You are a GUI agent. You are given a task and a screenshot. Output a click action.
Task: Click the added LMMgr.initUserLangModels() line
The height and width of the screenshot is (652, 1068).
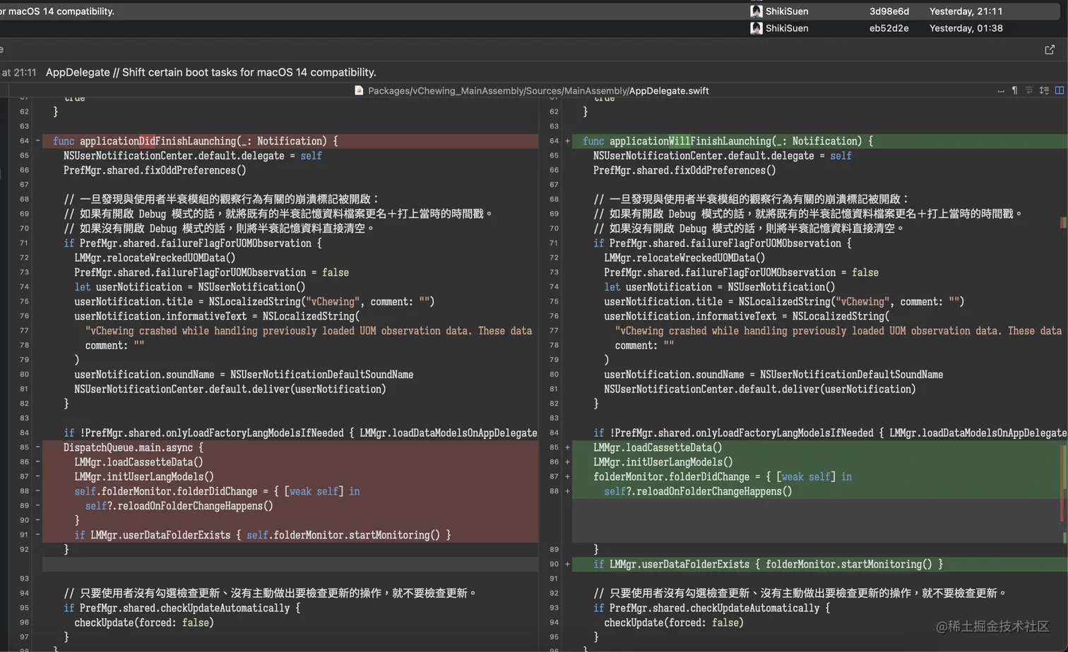[x=819, y=462]
